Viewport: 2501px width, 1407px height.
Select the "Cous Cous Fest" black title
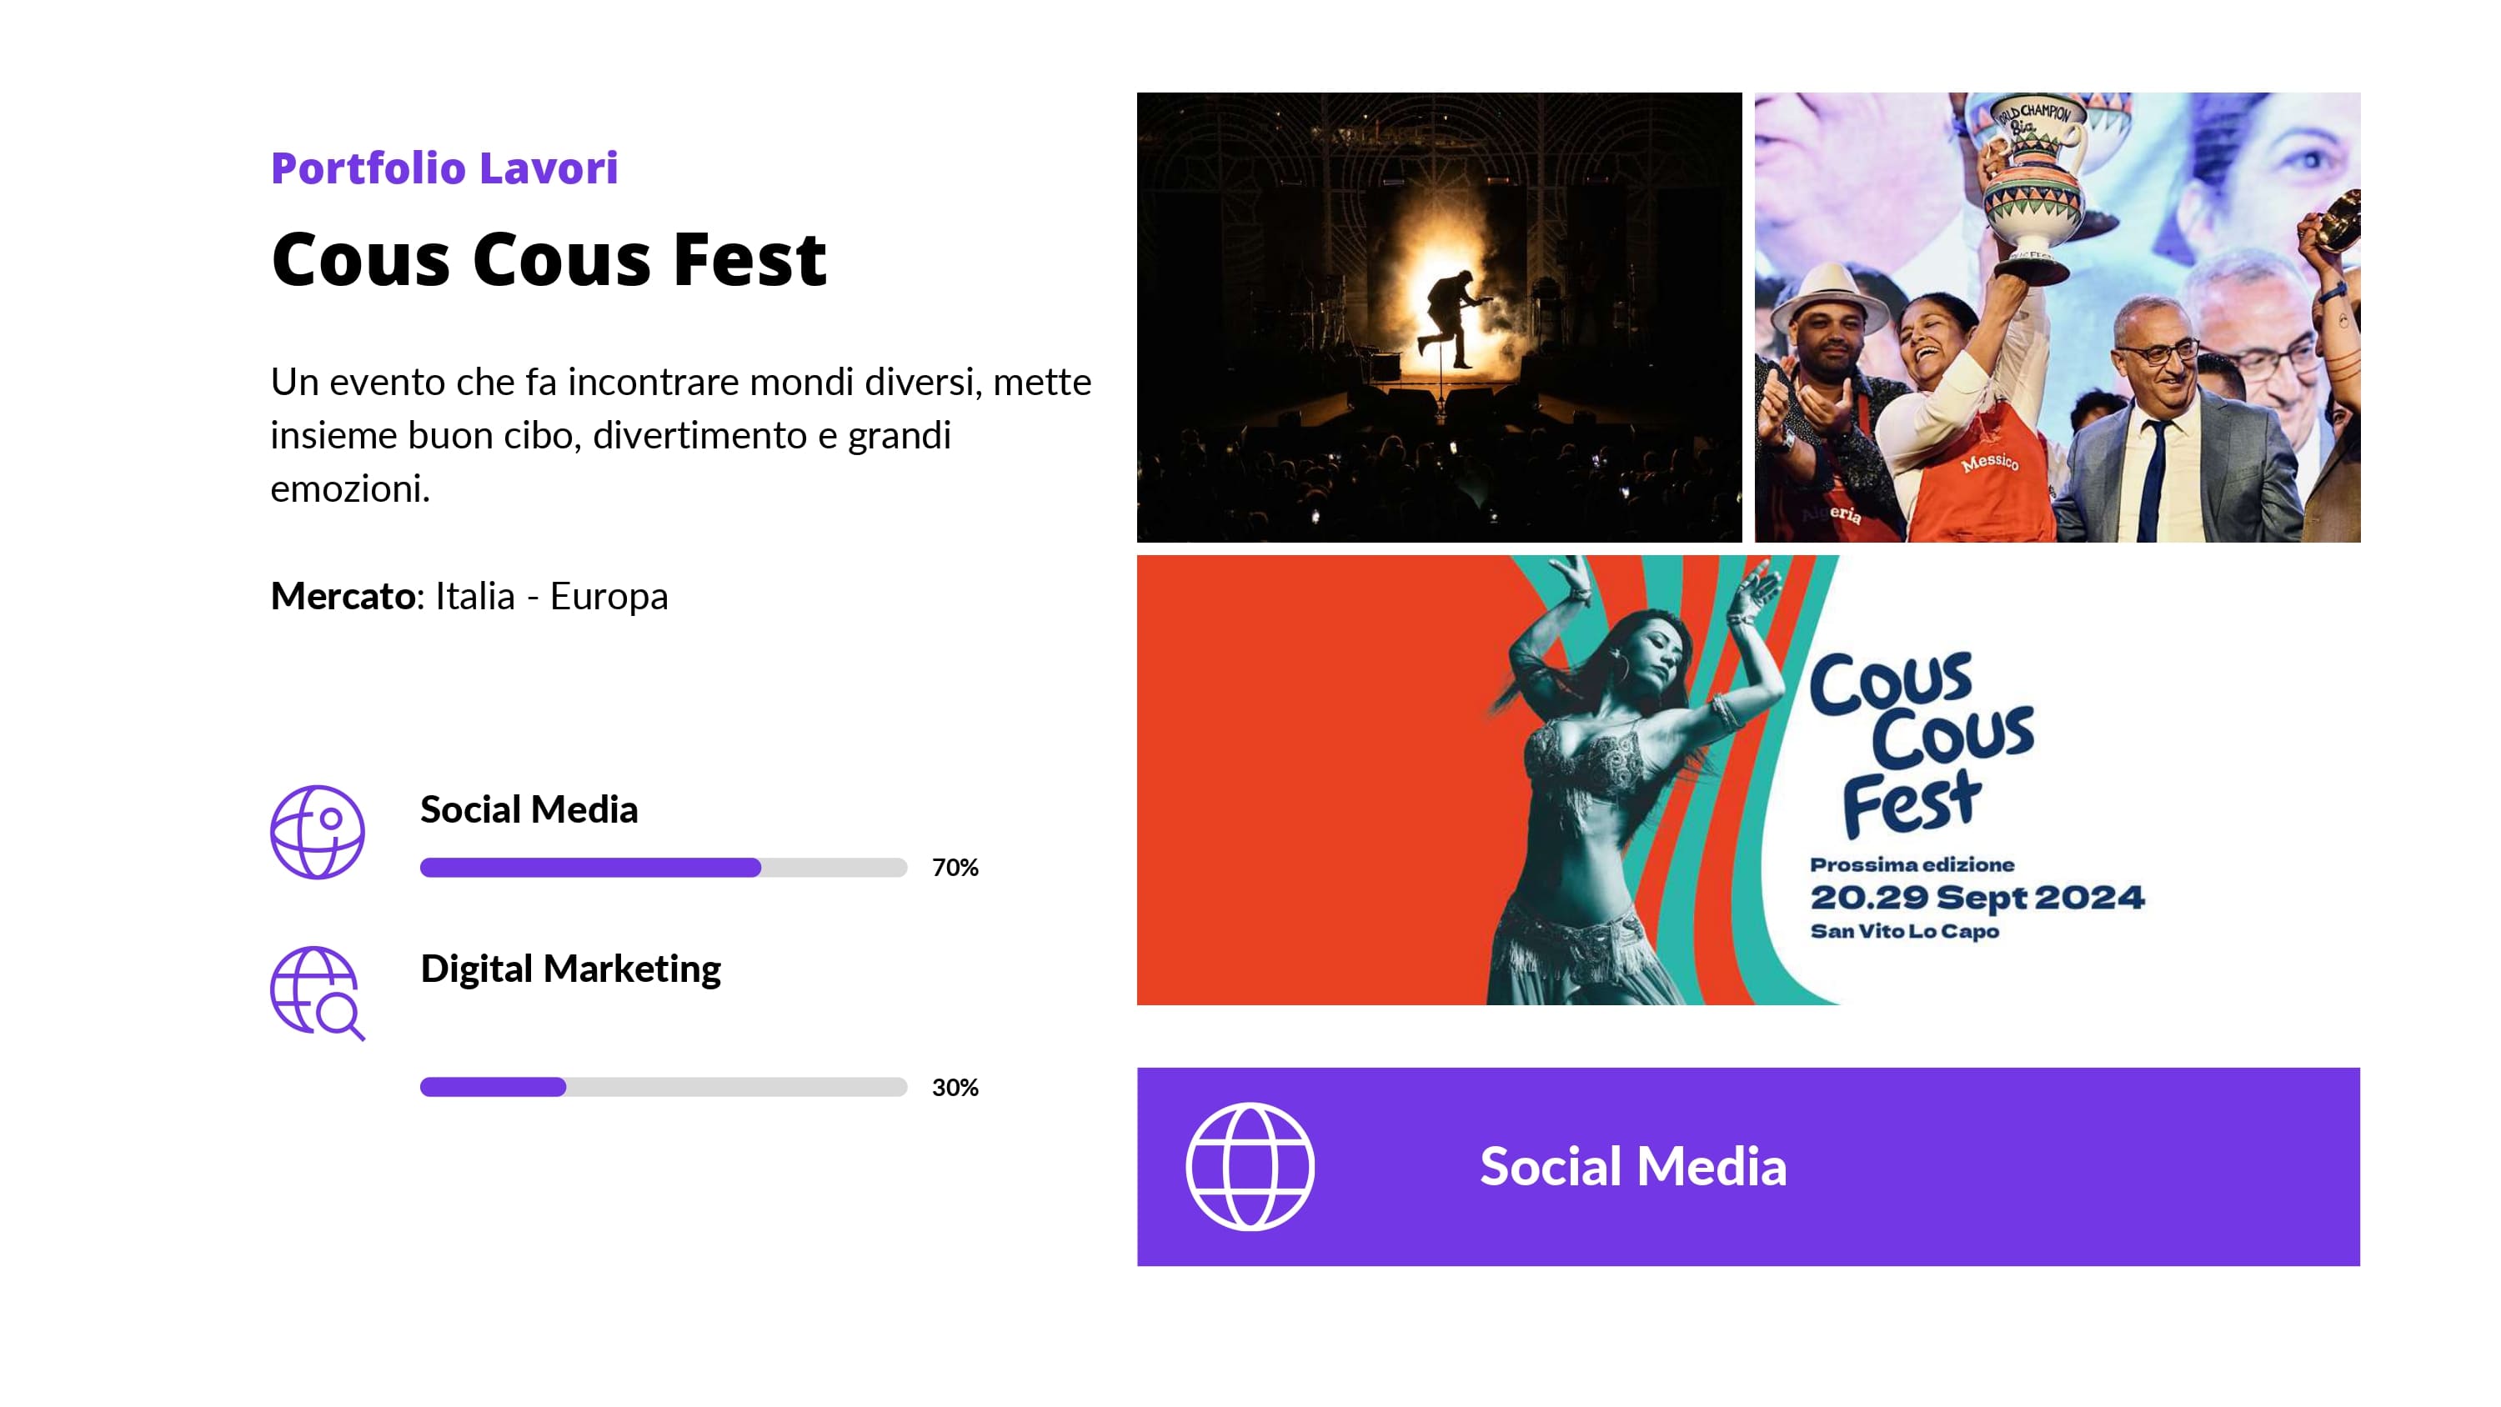[549, 259]
